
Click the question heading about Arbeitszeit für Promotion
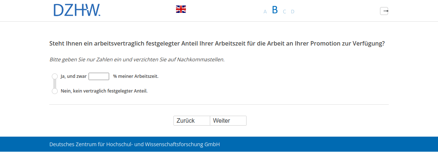(217, 44)
